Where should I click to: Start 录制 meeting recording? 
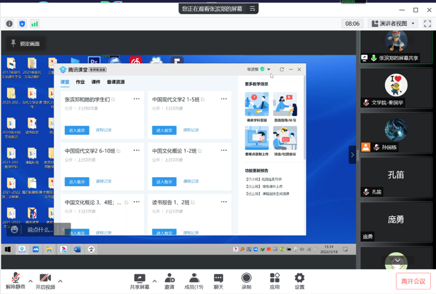click(x=246, y=280)
